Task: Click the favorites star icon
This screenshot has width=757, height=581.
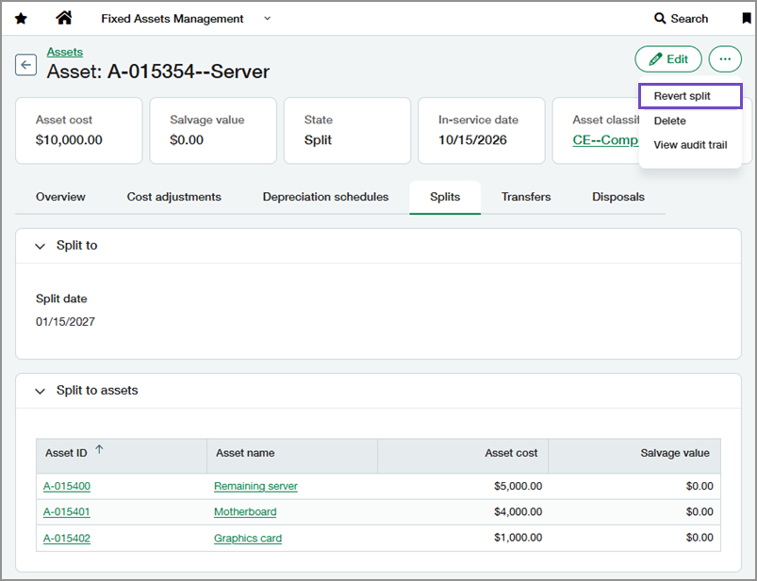Action: 21,19
